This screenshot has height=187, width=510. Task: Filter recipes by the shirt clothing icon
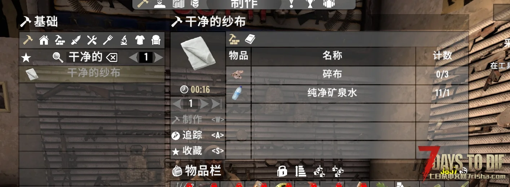(x=140, y=40)
